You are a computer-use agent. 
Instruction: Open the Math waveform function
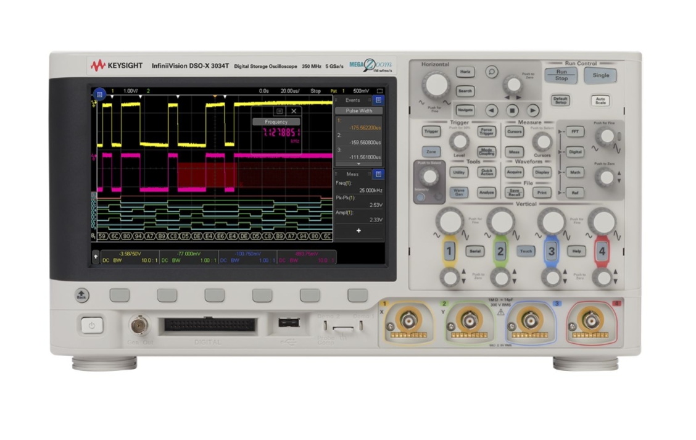pos(576,171)
